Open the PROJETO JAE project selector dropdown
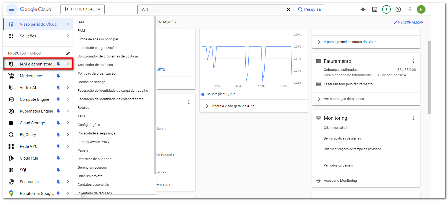The height and width of the screenshot is (201, 448). coord(82,9)
